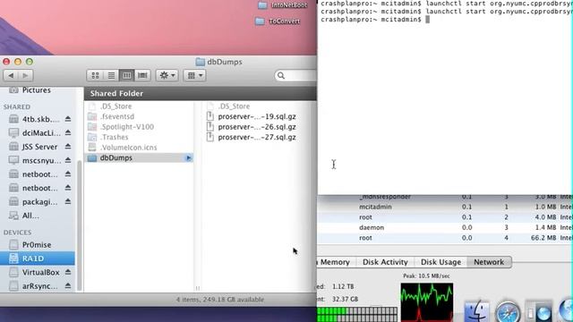This screenshot has width=573, height=322.
Task: Switch Finder to Cover Flow view
Action: pos(142,75)
